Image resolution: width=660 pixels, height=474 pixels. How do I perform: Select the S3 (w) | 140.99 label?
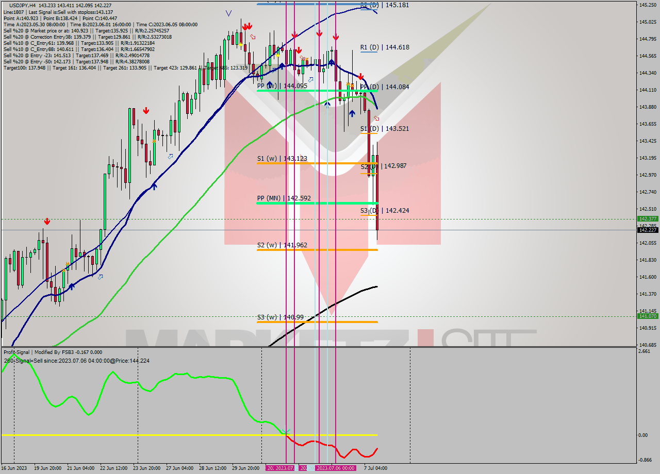click(x=280, y=317)
